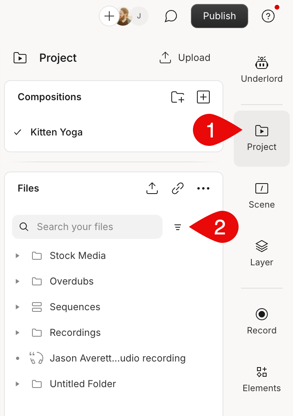This screenshot has height=416, width=293.
Task: Upload file using Files panel upload icon
Action: pyautogui.click(x=152, y=188)
